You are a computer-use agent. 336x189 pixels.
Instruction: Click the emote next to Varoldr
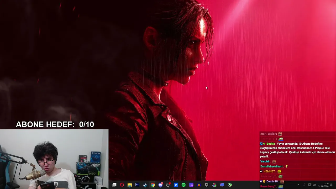pyautogui.click(x=274, y=161)
